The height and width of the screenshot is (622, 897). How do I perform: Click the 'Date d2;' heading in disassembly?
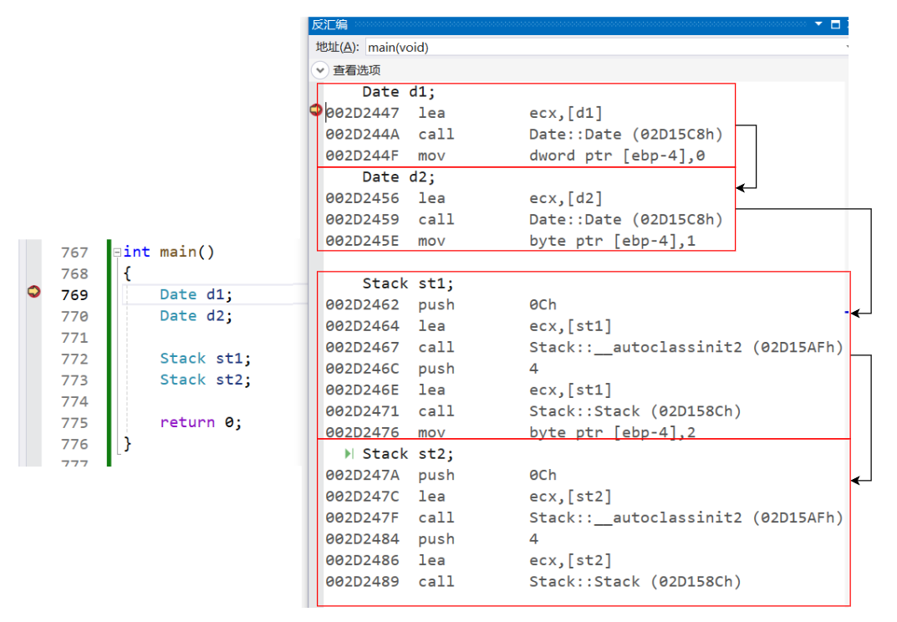[x=398, y=177]
